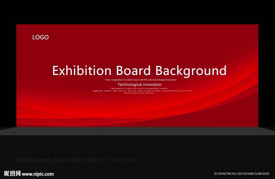Viewport: 275px width, 179px height.
Task: Click the 'leading the global service to the world' last line
Action: (x=139, y=93)
